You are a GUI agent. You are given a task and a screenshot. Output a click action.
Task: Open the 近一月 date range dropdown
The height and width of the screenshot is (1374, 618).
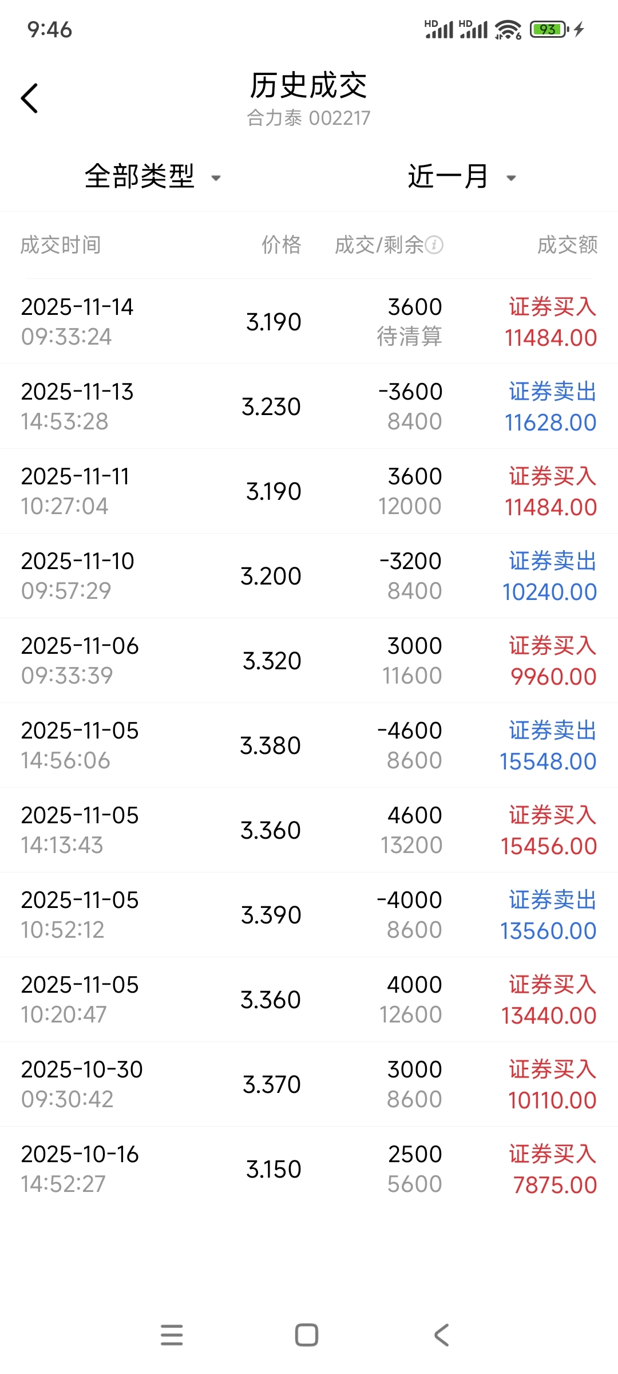[461, 176]
